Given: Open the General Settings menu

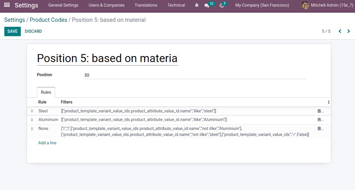Looking at the screenshot, I should tap(63, 5).
